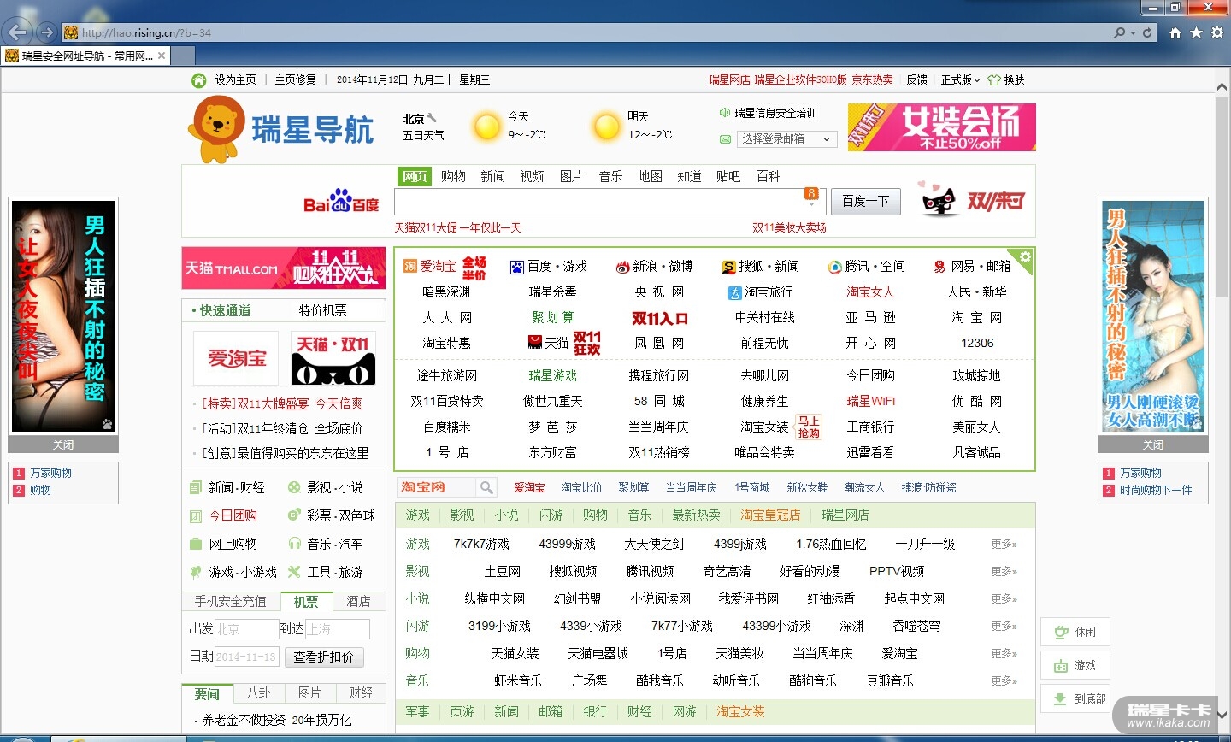Viewport: 1231px width, 742px height.
Task: Click the 日期 date field
Action: click(x=246, y=657)
